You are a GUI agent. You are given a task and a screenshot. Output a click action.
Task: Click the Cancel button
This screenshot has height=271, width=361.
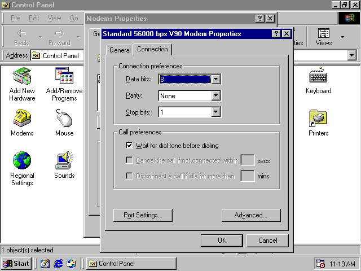pos(267,241)
